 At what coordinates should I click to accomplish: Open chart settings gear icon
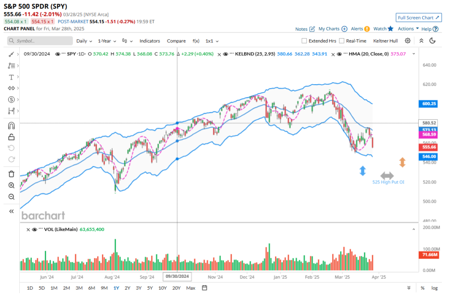point(407,41)
